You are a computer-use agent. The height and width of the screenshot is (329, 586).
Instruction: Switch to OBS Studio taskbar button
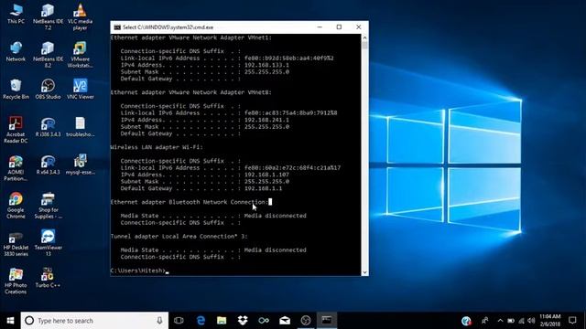coord(306,321)
